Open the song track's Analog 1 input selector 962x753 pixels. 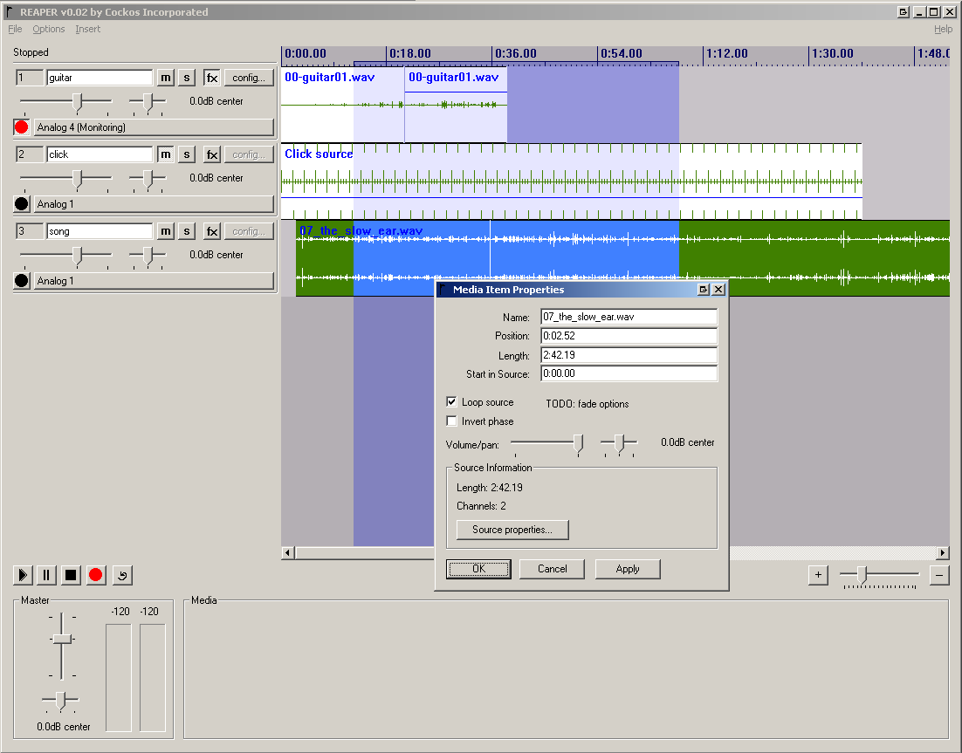pos(154,281)
